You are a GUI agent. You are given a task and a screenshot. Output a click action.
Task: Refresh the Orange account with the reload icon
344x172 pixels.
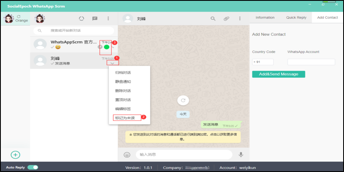point(19,16)
